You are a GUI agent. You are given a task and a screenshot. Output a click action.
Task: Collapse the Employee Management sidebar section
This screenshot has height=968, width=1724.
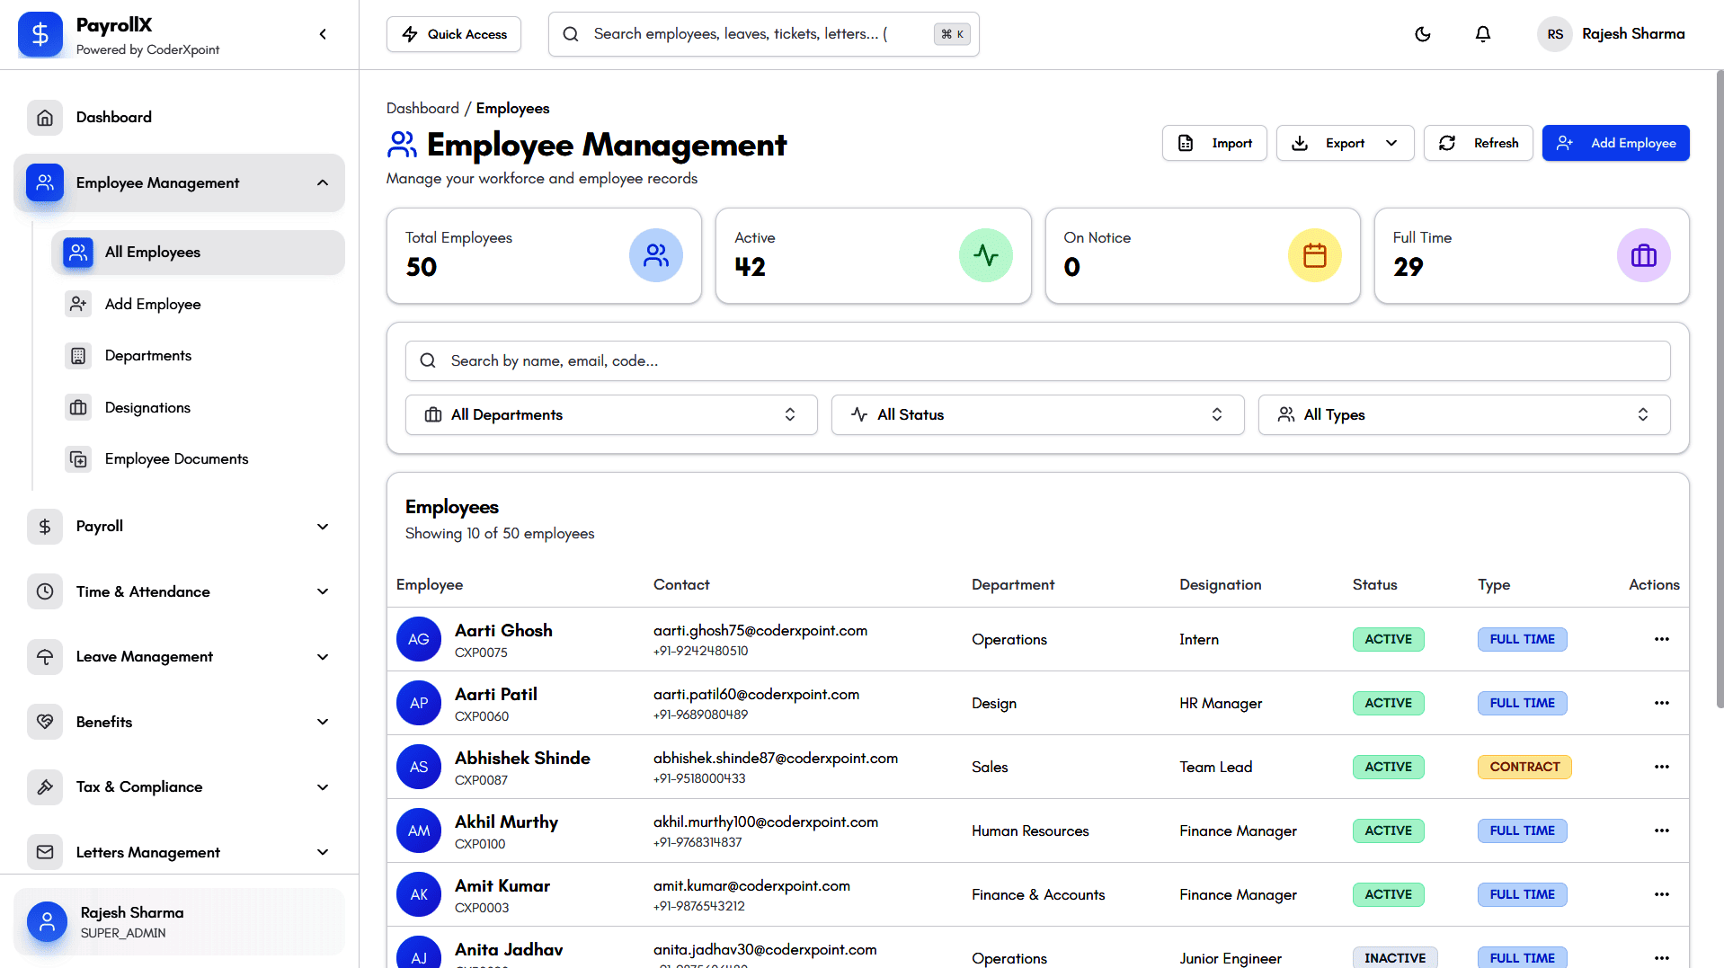coord(323,183)
